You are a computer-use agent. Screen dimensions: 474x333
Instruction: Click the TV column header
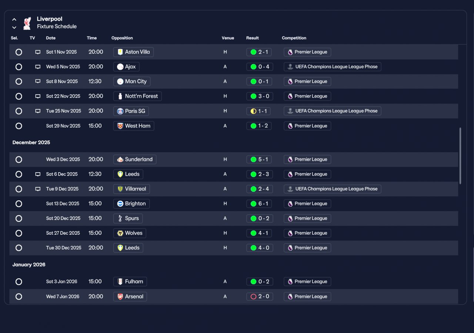tap(32, 38)
